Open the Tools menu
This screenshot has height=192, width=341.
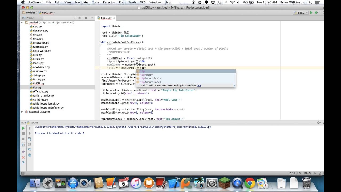132,2
